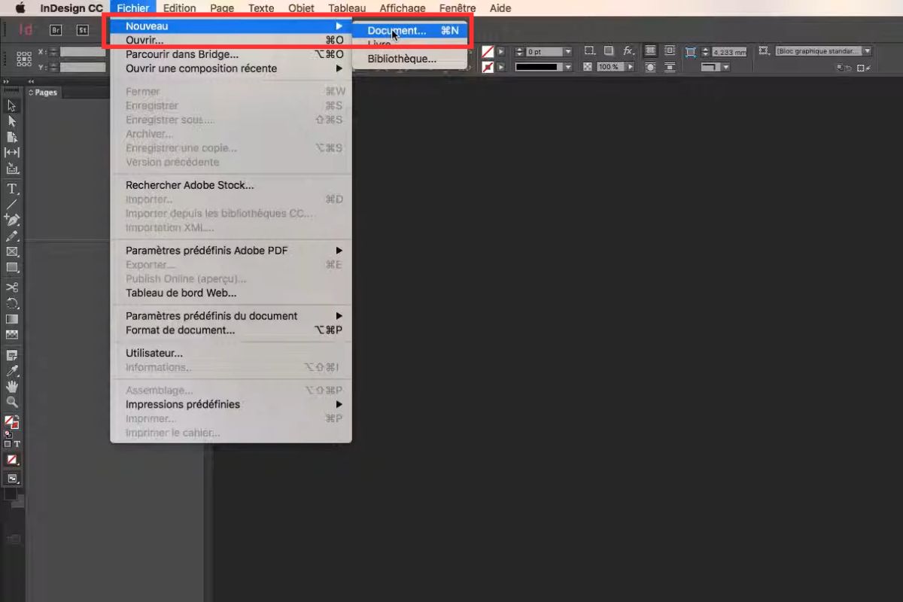Click the Adobe Stock 'St' icon
The width and height of the screenshot is (903, 602).
click(x=83, y=30)
